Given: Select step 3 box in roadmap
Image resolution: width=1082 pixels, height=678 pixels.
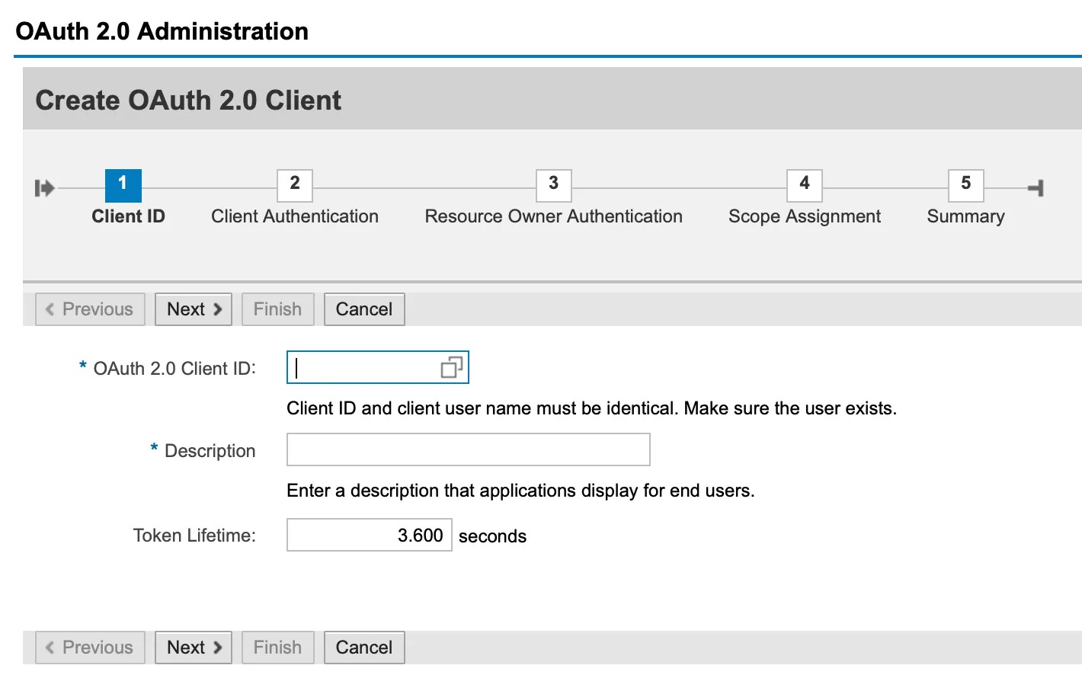Looking at the screenshot, I should point(554,184).
